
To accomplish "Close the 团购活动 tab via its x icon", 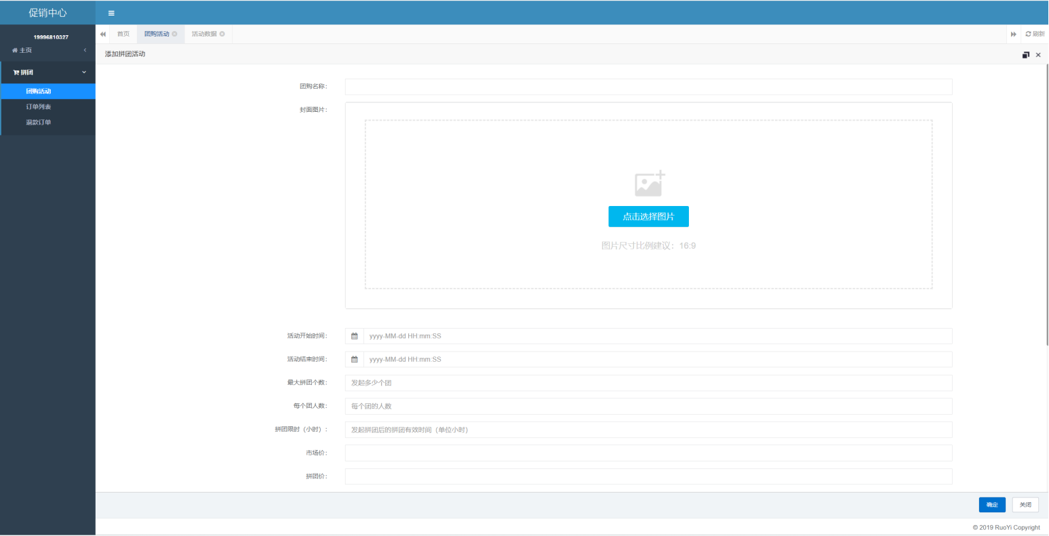I will (x=174, y=34).
